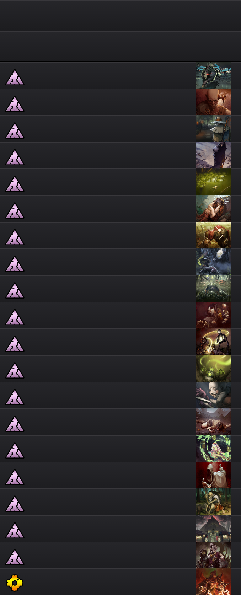Select the wide-hat traveler with staff artwork

(213, 129)
